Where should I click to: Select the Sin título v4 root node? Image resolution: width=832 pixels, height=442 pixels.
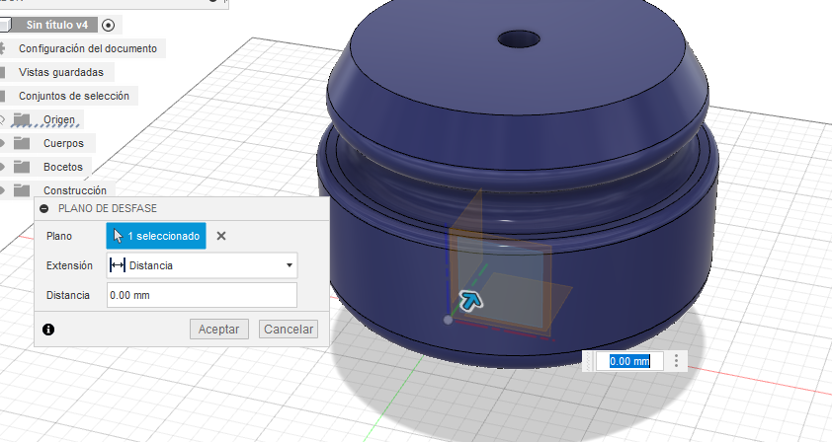click(56, 25)
